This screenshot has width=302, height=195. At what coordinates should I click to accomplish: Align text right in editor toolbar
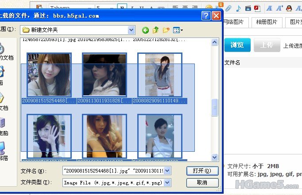click(195, 7)
